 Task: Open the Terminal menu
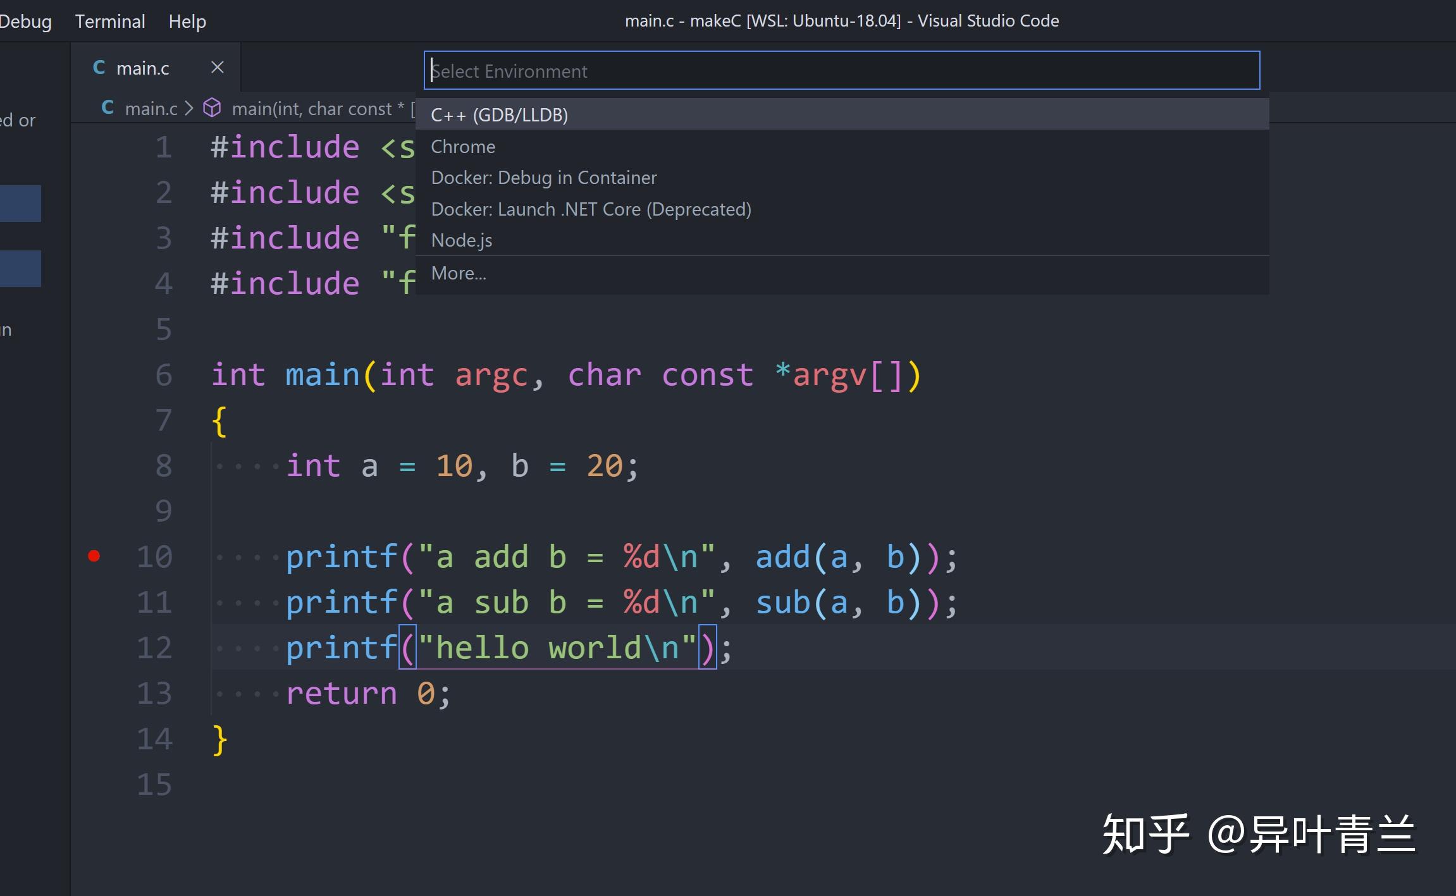coord(109,20)
